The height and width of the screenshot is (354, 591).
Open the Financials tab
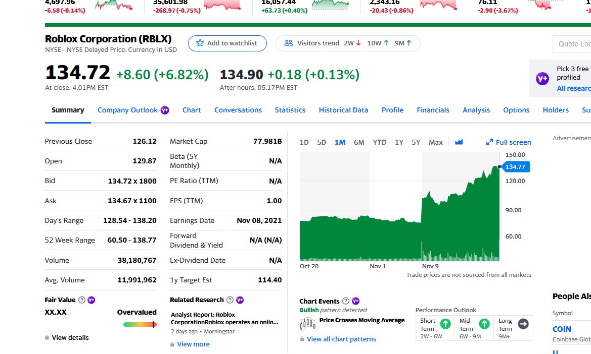pyautogui.click(x=433, y=110)
